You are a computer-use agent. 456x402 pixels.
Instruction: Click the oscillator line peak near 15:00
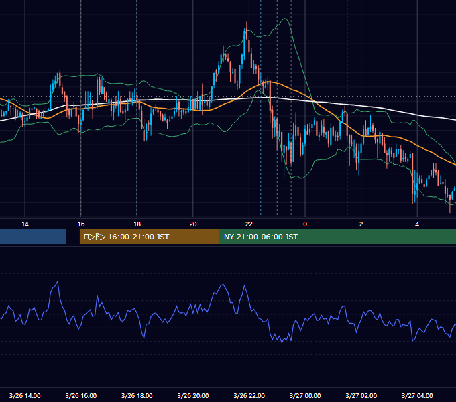click(58, 281)
